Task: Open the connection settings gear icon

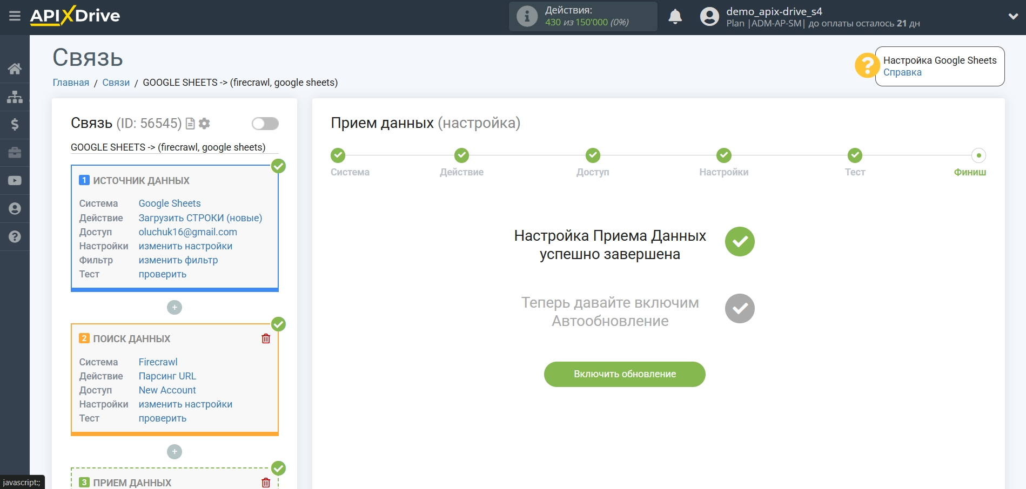Action: 204,124
